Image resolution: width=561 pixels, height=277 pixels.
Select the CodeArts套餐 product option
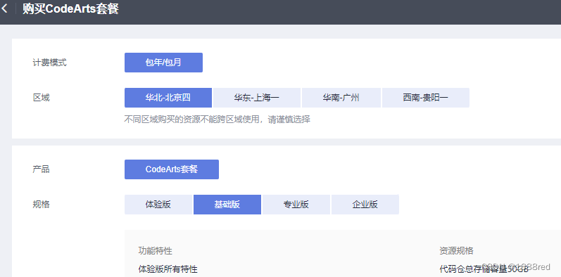point(172,169)
